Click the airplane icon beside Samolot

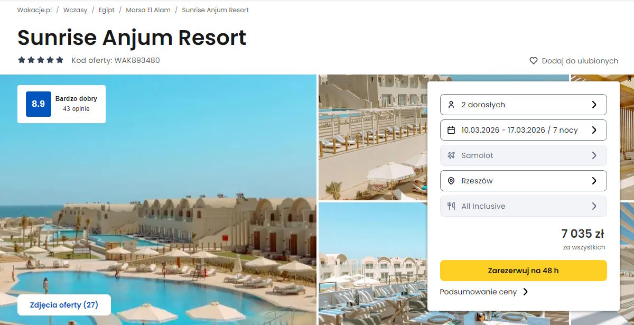tap(451, 155)
